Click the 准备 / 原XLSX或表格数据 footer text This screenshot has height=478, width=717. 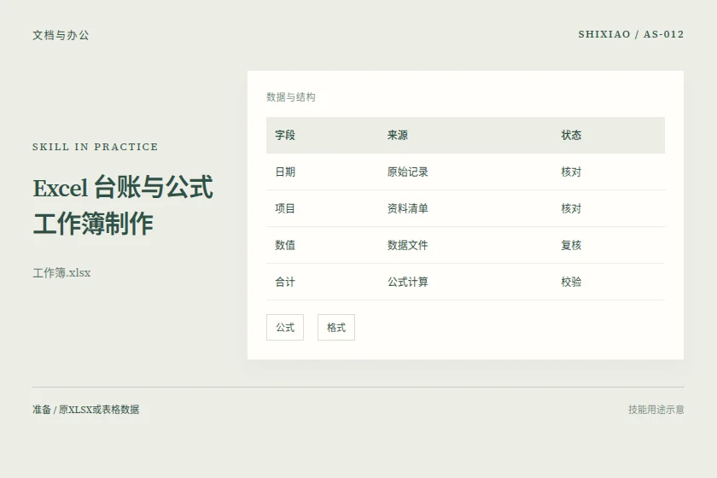click(86, 410)
